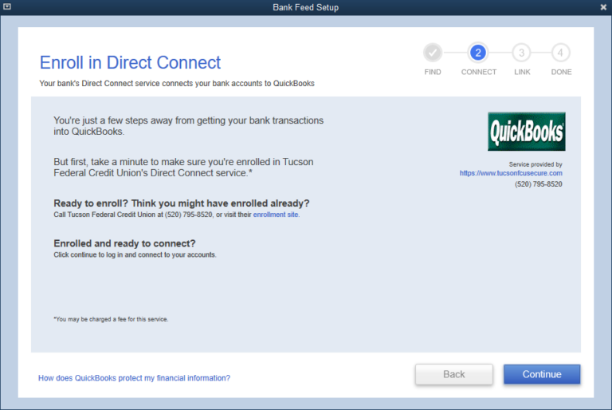Click the 'Ready to enroll?' heading
This screenshot has width=612, height=410.
pos(182,203)
